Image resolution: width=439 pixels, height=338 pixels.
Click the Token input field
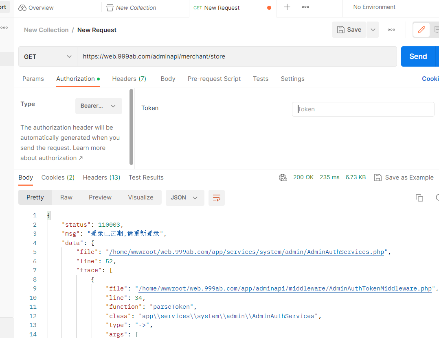[x=363, y=109]
